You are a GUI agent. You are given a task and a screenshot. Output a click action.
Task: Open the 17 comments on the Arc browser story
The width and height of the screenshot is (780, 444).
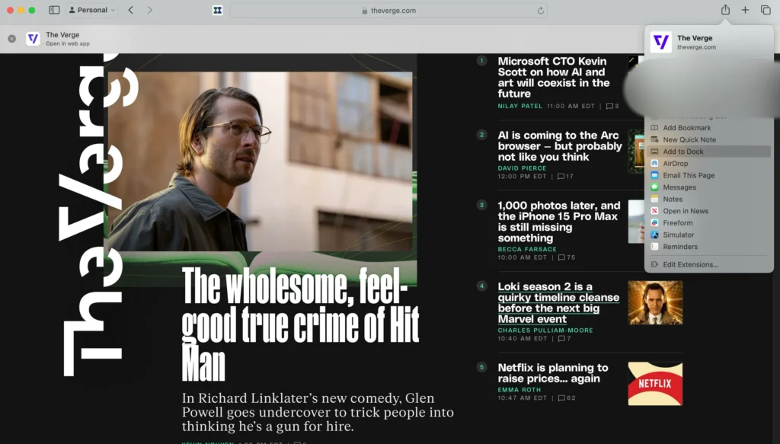pos(566,177)
